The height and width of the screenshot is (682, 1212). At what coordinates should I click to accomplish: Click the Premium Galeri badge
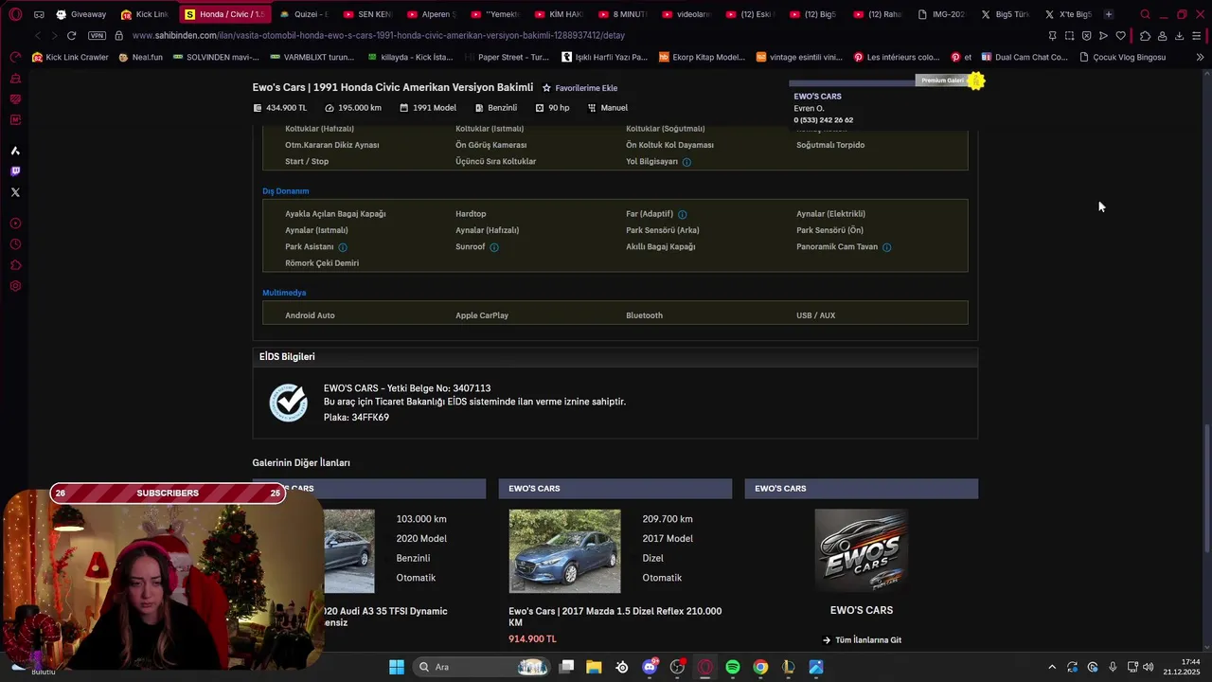click(x=950, y=81)
